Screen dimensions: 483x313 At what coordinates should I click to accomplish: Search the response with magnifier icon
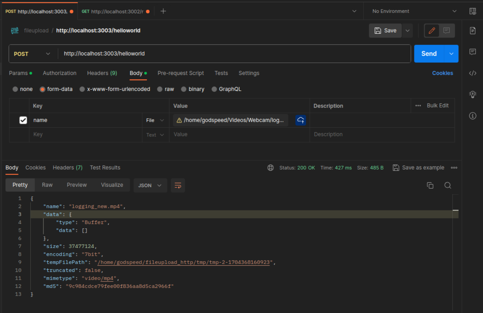(x=448, y=185)
